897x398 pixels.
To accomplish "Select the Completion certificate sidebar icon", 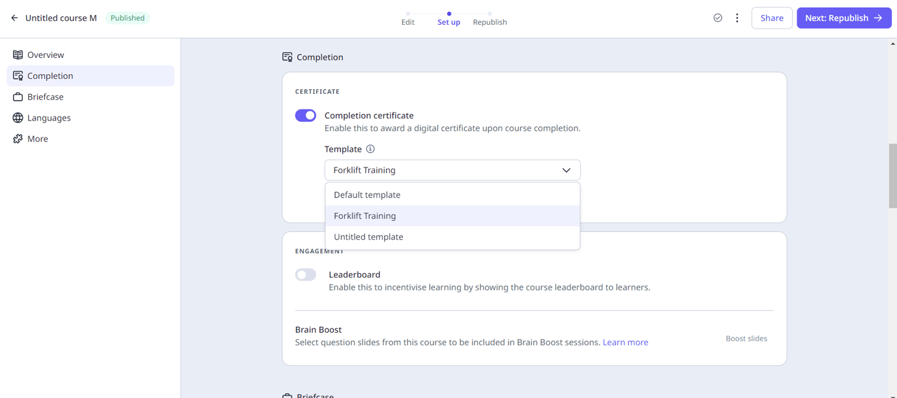I will (18, 76).
